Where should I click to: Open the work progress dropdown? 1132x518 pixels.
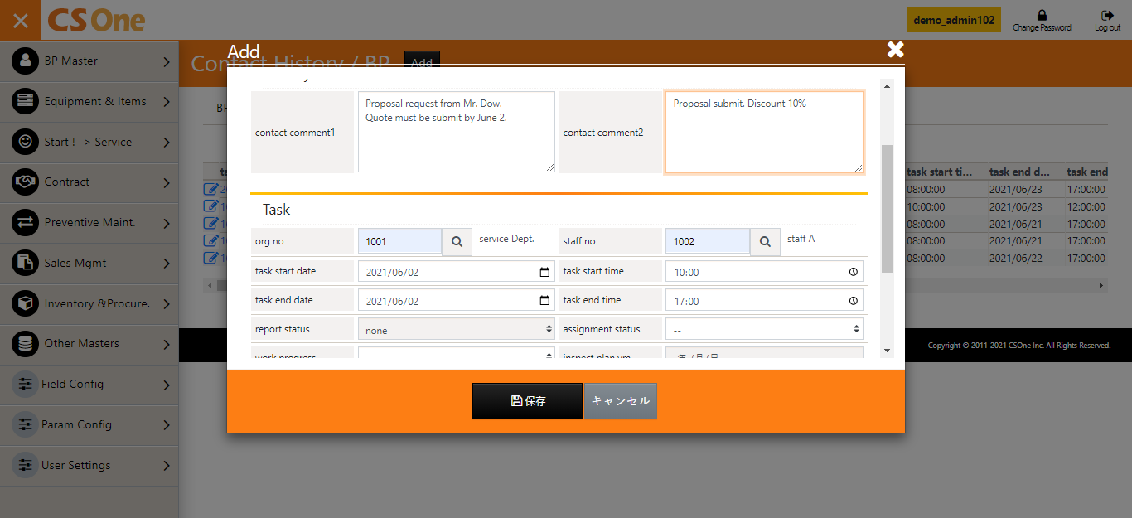[x=457, y=354]
